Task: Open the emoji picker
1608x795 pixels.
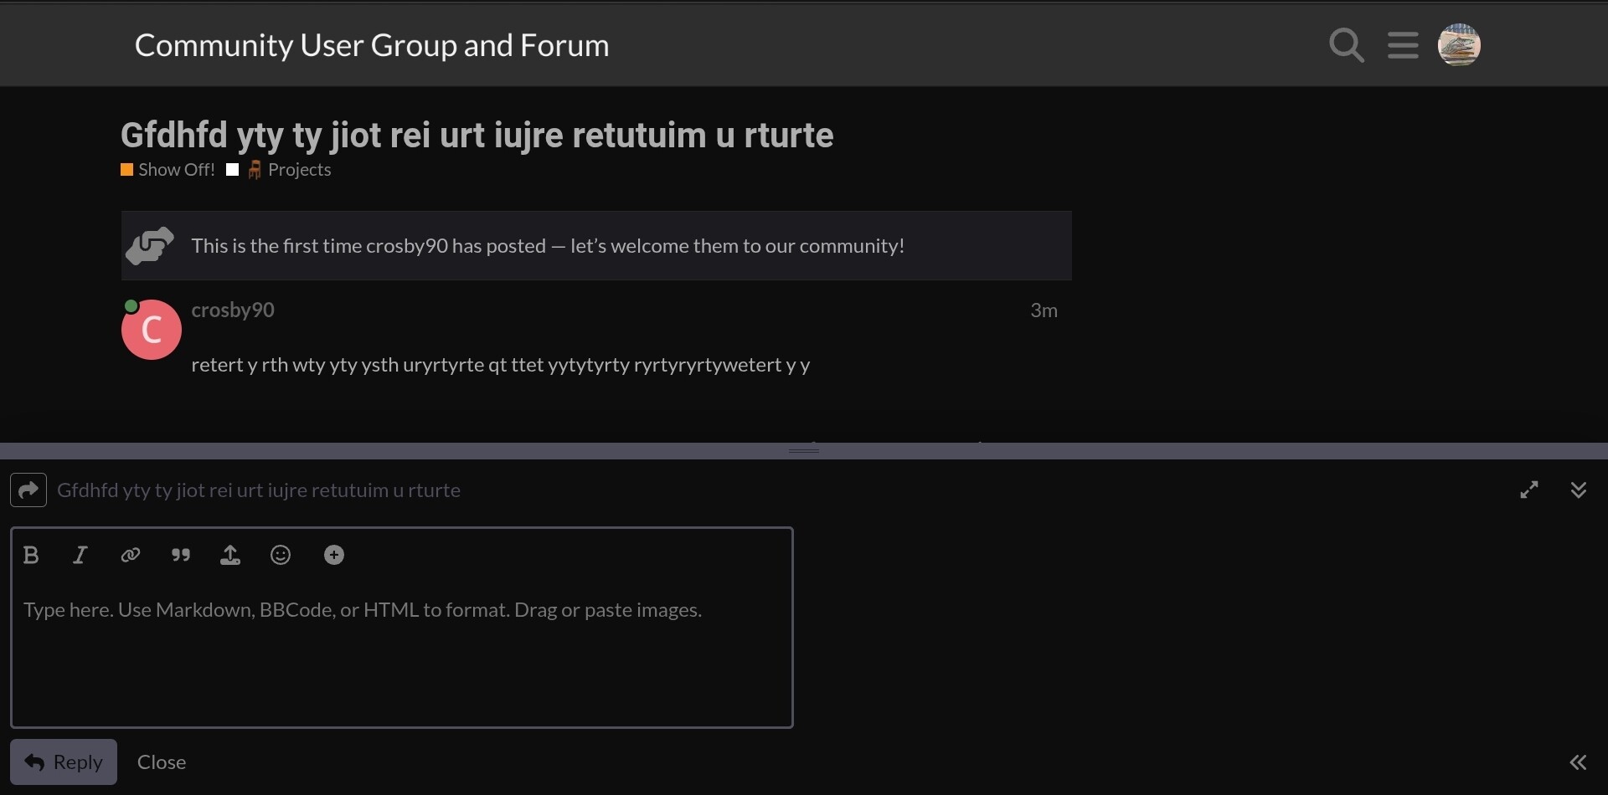Action: click(281, 555)
